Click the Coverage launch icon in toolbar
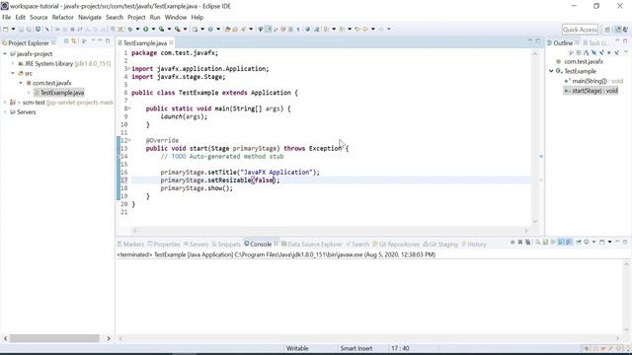This screenshot has height=355, width=632. 161,29
